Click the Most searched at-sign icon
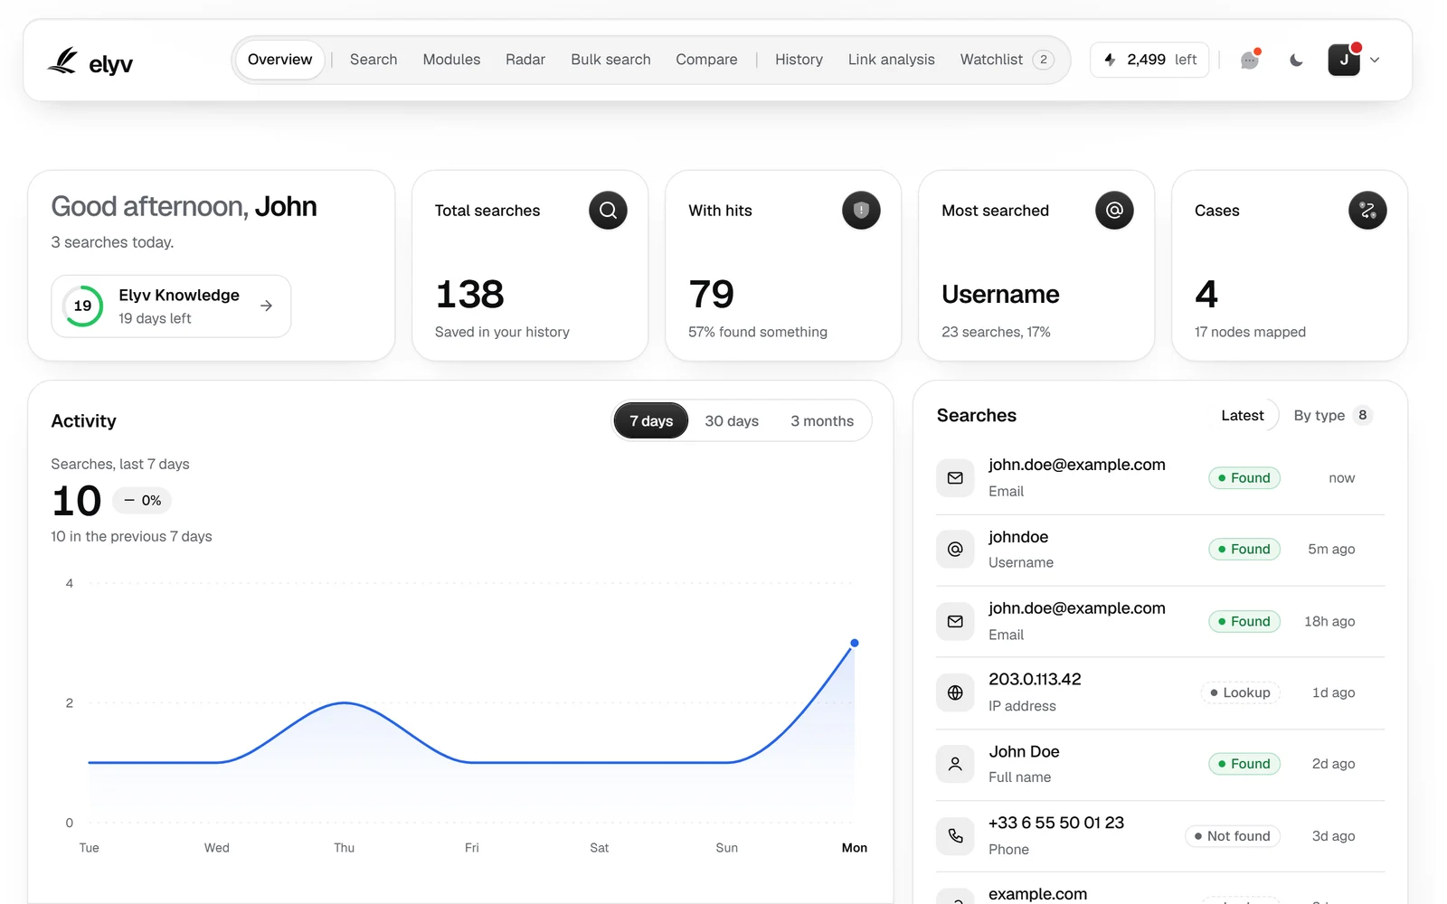Viewport: 1447px width, 904px height. [1114, 211]
